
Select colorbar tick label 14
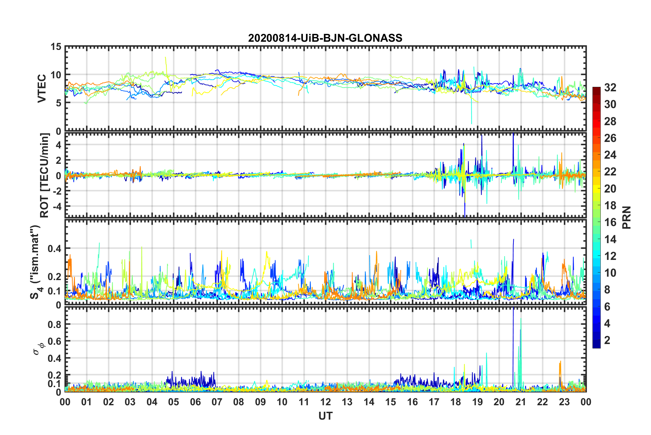[x=610, y=239]
